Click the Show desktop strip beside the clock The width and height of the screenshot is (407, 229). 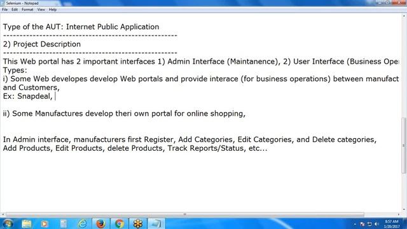pyautogui.click(x=405, y=224)
